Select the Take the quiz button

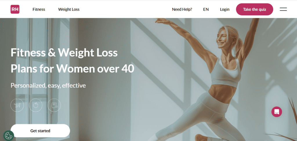[x=255, y=9]
